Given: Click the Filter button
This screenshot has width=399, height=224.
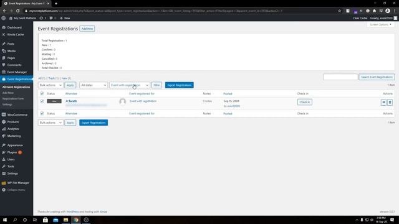Looking at the screenshot, I should tap(156, 85).
